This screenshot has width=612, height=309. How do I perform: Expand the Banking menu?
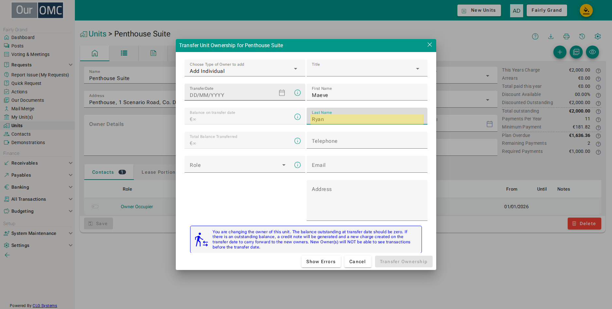[x=37, y=187]
